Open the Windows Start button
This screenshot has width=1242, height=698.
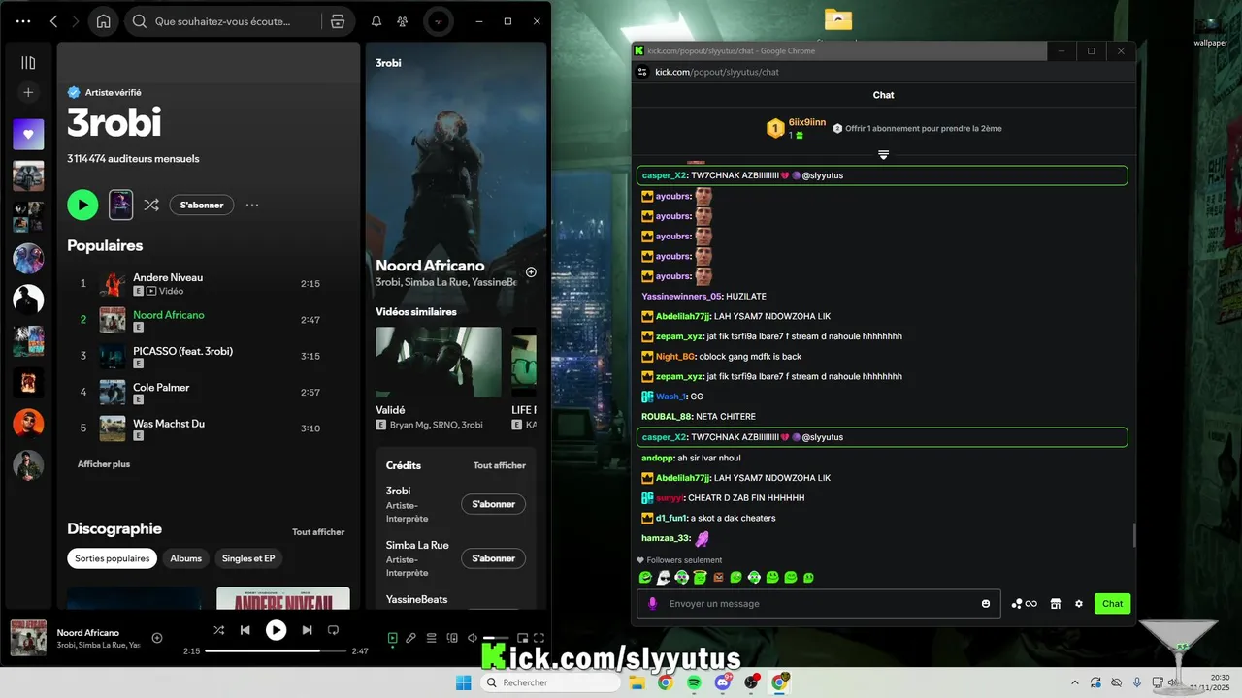pos(464,682)
